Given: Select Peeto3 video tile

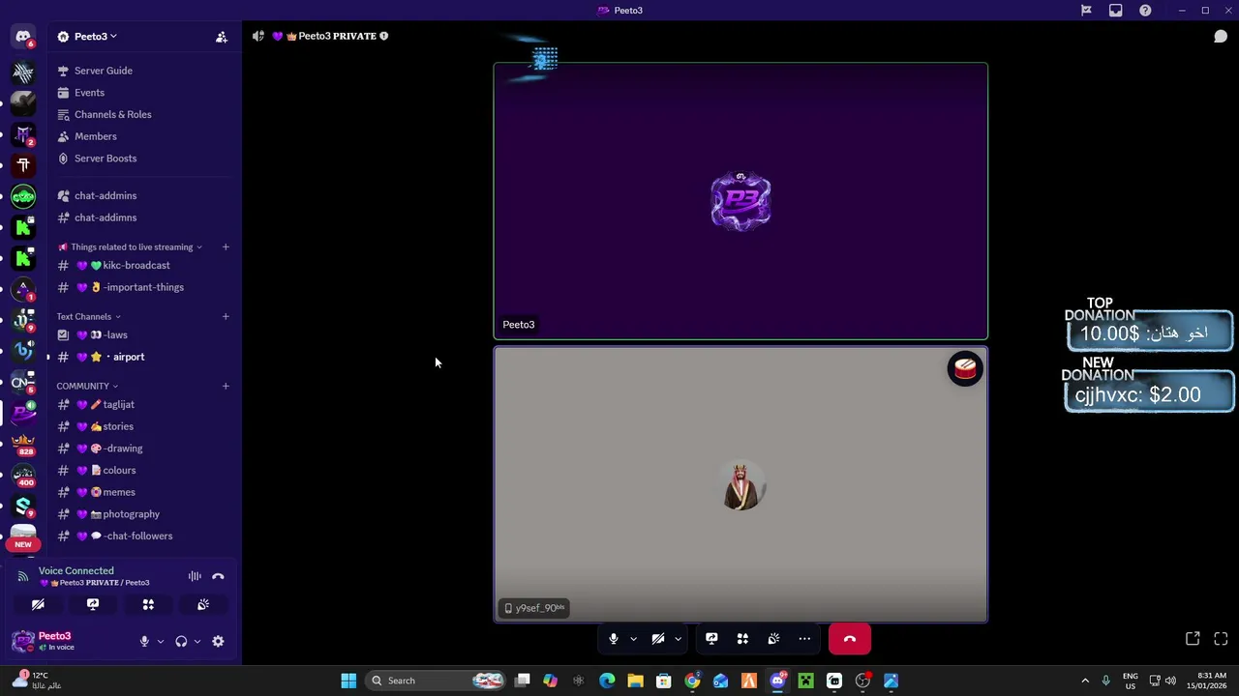Looking at the screenshot, I should coord(740,201).
